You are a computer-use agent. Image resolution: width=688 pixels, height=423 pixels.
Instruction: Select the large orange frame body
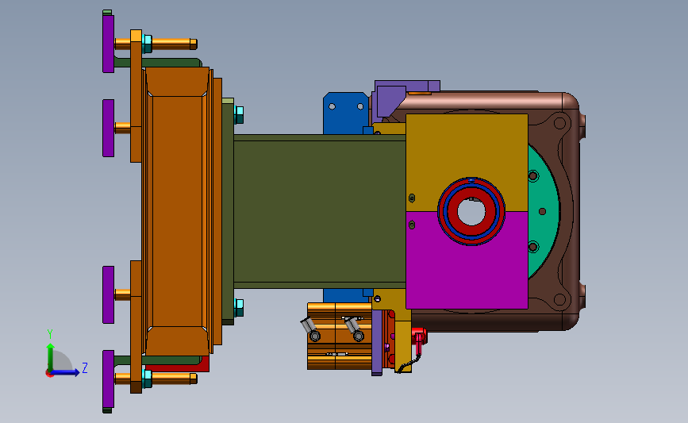click(x=177, y=210)
